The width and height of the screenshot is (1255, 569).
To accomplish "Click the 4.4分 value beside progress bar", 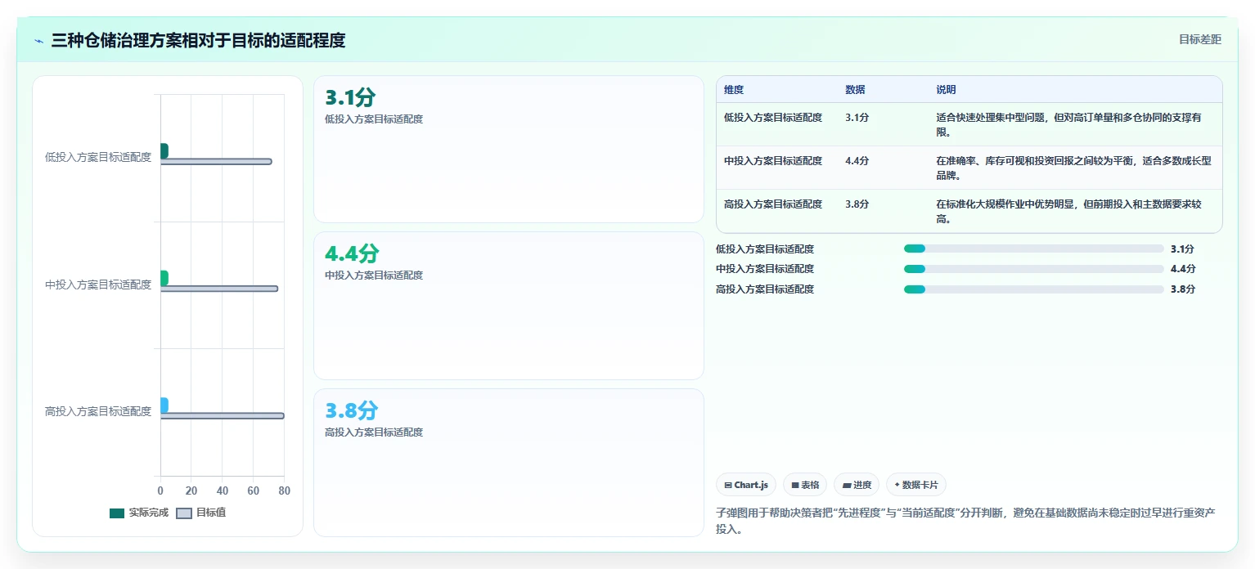I will [1183, 269].
